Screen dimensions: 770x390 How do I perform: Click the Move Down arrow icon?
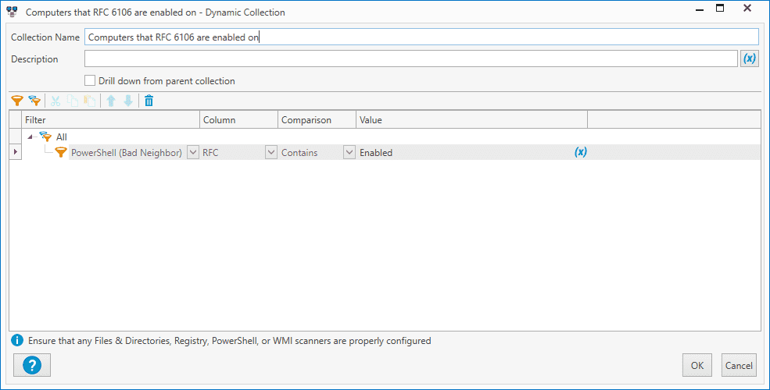pos(128,101)
